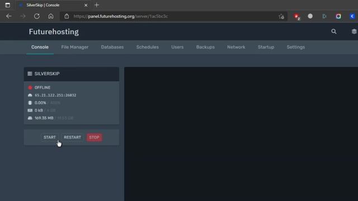Open a new browser tab
Image resolution: width=358 pixels, height=201 pixels.
[x=97, y=5]
